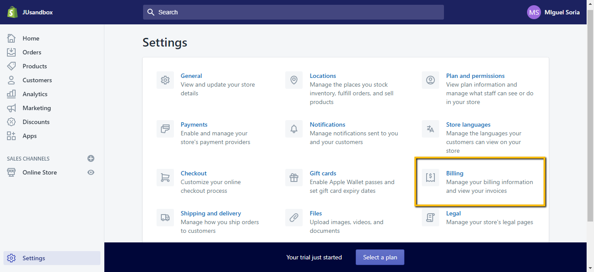
Task: Click the Legal settings link
Action: 453,213
